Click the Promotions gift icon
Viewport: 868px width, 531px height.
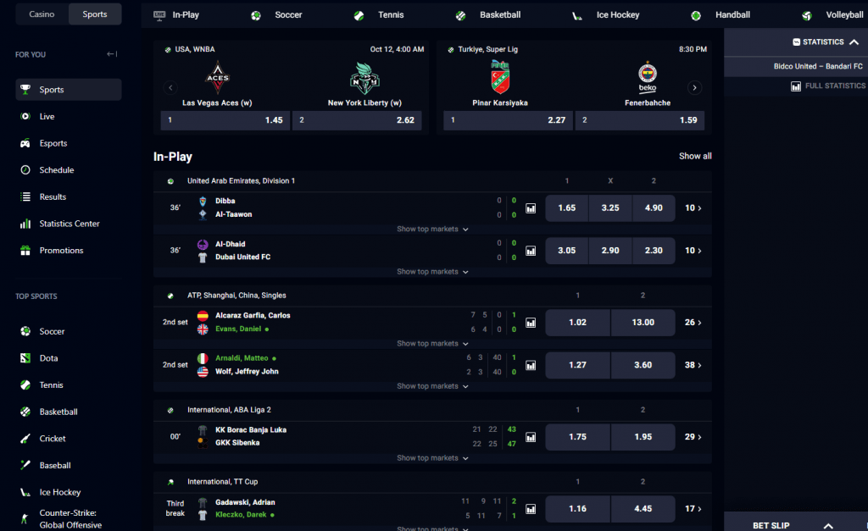pos(25,251)
